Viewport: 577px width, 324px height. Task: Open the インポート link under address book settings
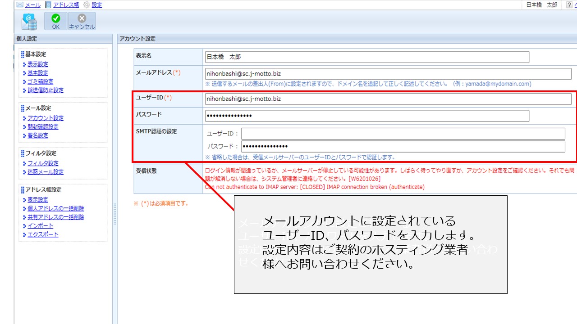click(x=40, y=226)
